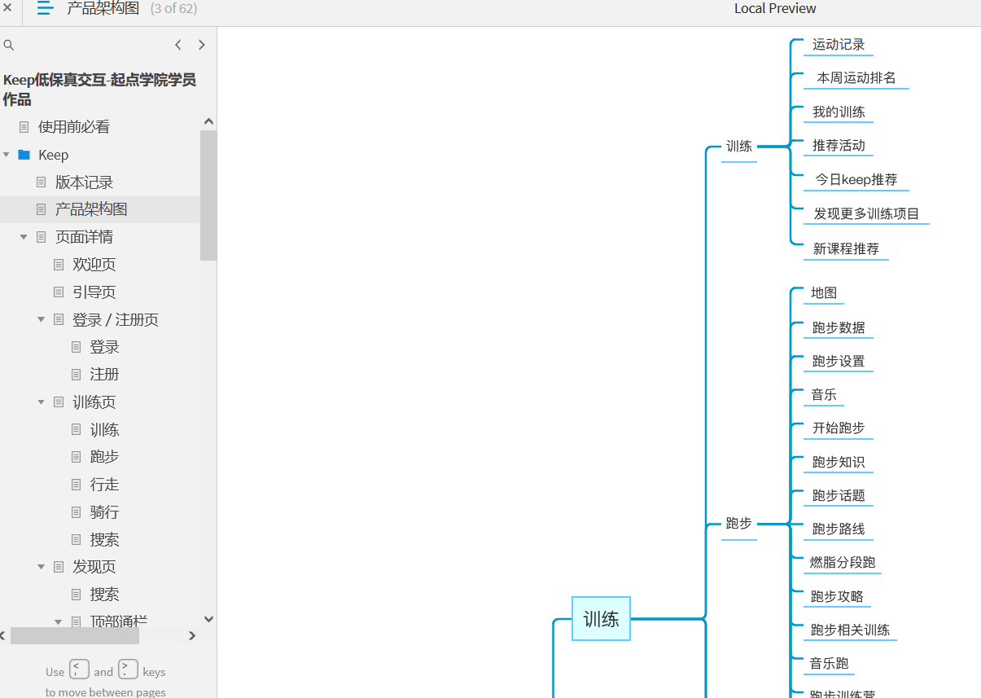
Task: Open the 产品架构图 page in the sidebar tree
Action: 91,209
